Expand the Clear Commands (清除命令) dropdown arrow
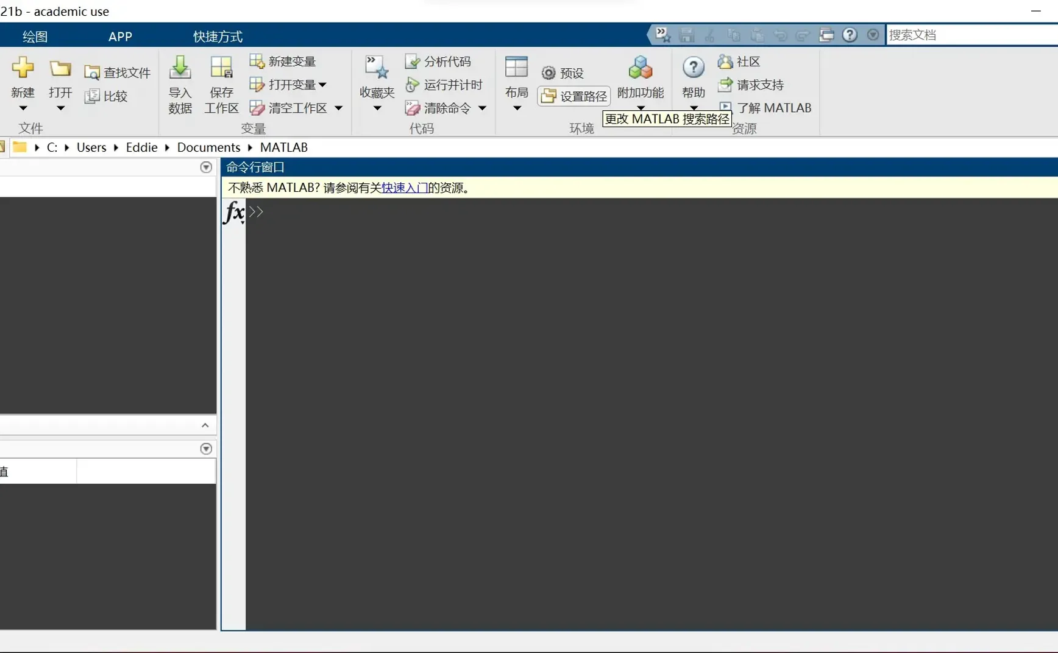Screen dimensions: 1058x653 tap(482, 108)
